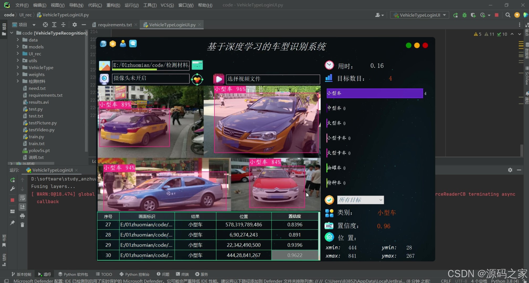
Task: Select the image picker icon beside file path
Action: pyautogui.click(x=104, y=65)
